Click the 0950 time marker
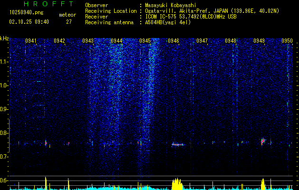The image size is (299, 190). click(x=287, y=41)
